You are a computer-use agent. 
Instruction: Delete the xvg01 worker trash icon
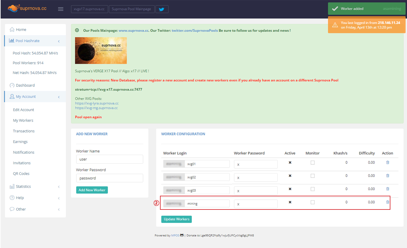coord(388,163)
